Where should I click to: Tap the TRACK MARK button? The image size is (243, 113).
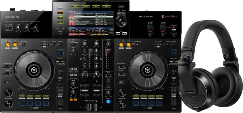pyautogui.click(x=174, y=35)
